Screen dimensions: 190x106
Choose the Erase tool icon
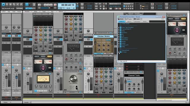[x=21, y=5]
